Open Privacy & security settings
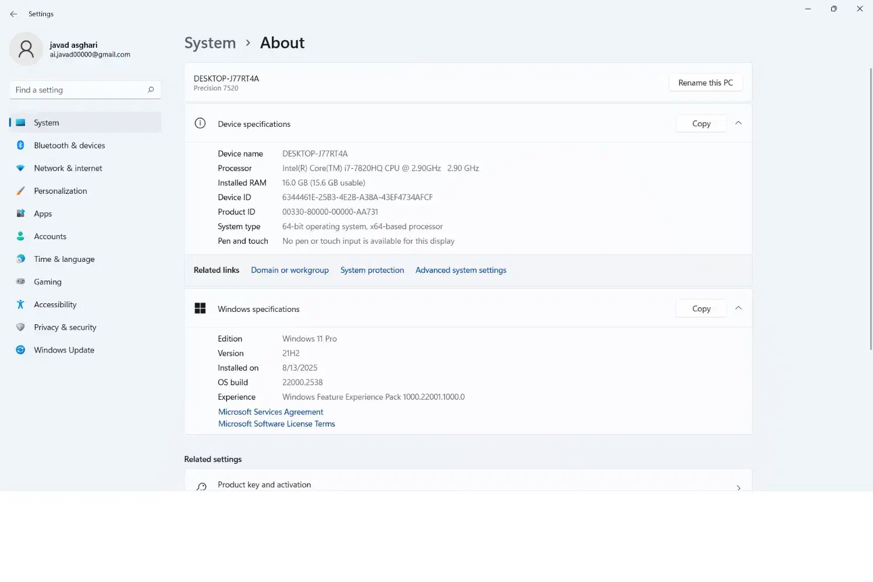 pyautogui.click(x=65, y=327)
